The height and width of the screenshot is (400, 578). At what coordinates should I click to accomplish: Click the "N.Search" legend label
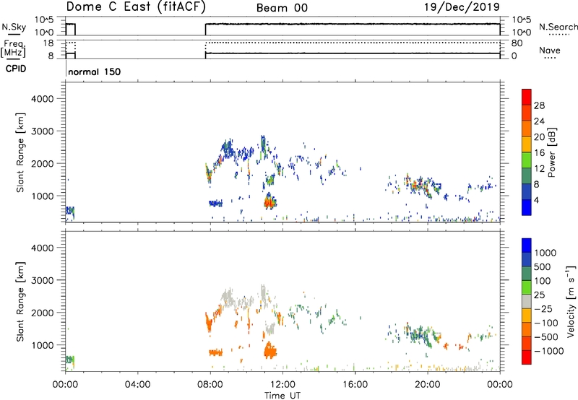558,27
